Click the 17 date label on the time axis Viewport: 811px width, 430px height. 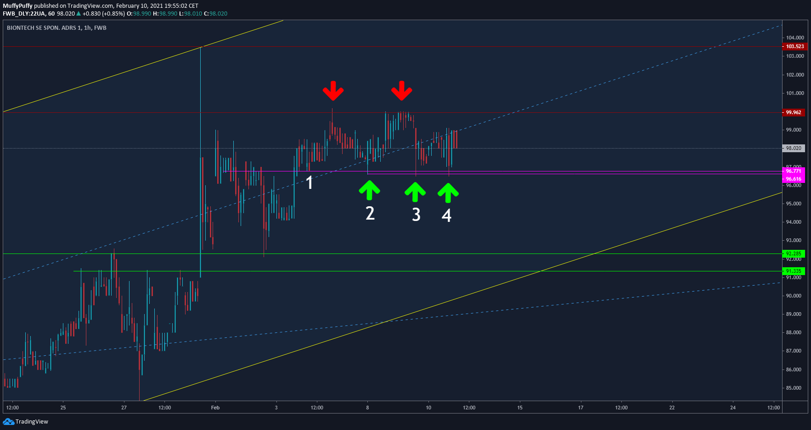click(x=580, y=408)
